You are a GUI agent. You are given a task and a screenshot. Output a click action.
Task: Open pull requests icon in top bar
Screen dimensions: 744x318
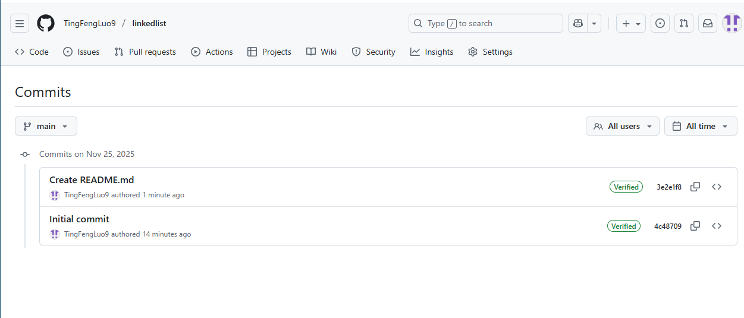[683, 24]
